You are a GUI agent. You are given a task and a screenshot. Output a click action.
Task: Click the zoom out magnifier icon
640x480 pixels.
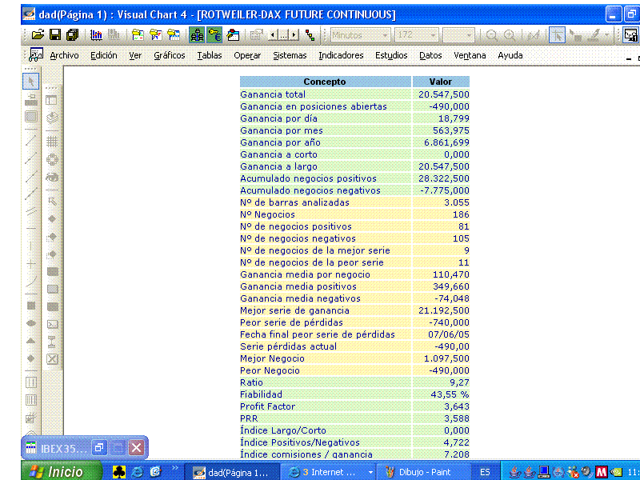pos(492,35)
